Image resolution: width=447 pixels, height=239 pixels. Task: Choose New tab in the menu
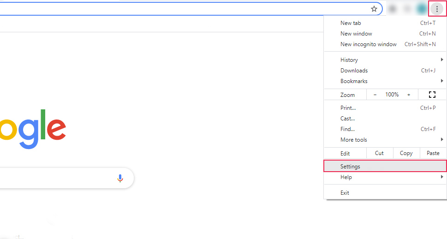[351, 23]
